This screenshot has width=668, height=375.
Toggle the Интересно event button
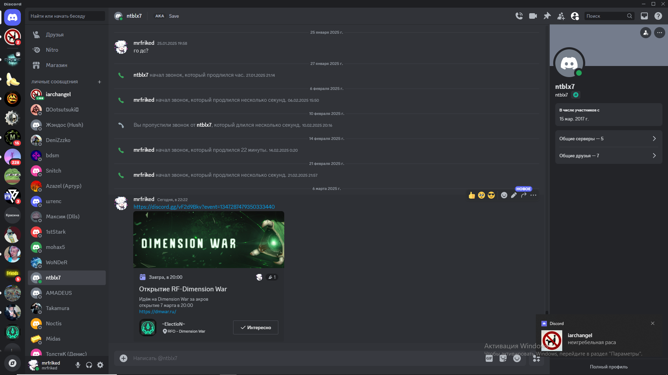tap(256, 327)
